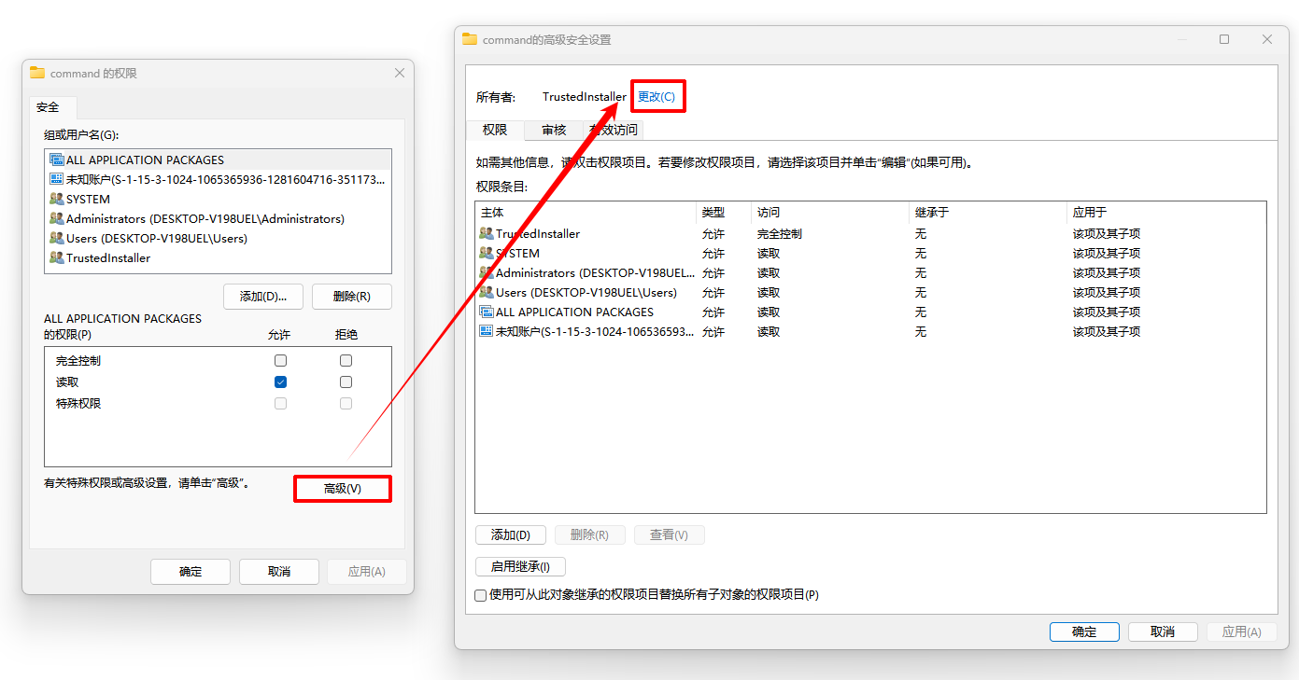
Task: Click the 删除(R) button in the permissions dialog
Action: [x=352, y=297]
